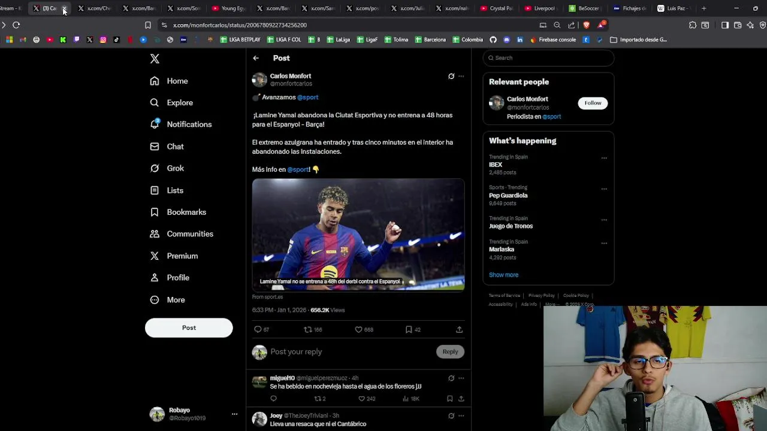
Task: Bookmark miguel10's reply
Action: pyautogui.click(x=449, y=399)
